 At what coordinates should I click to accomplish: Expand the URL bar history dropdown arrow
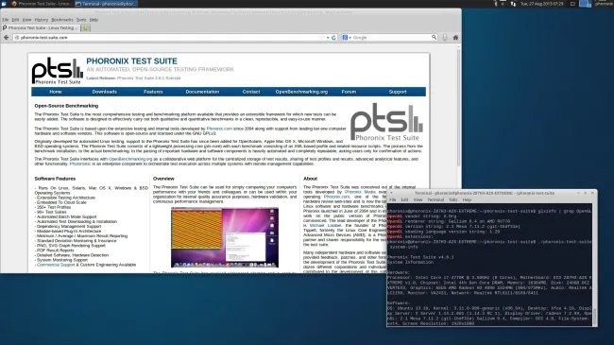click(328, 38)
